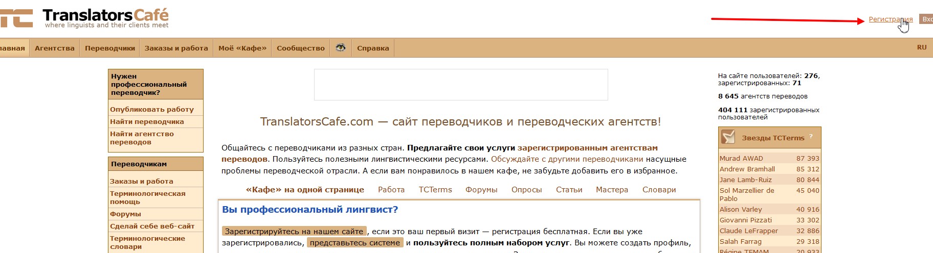Switch to the Словари tab
The height and width of the screenshot is (253, 933).
point(659,189)
